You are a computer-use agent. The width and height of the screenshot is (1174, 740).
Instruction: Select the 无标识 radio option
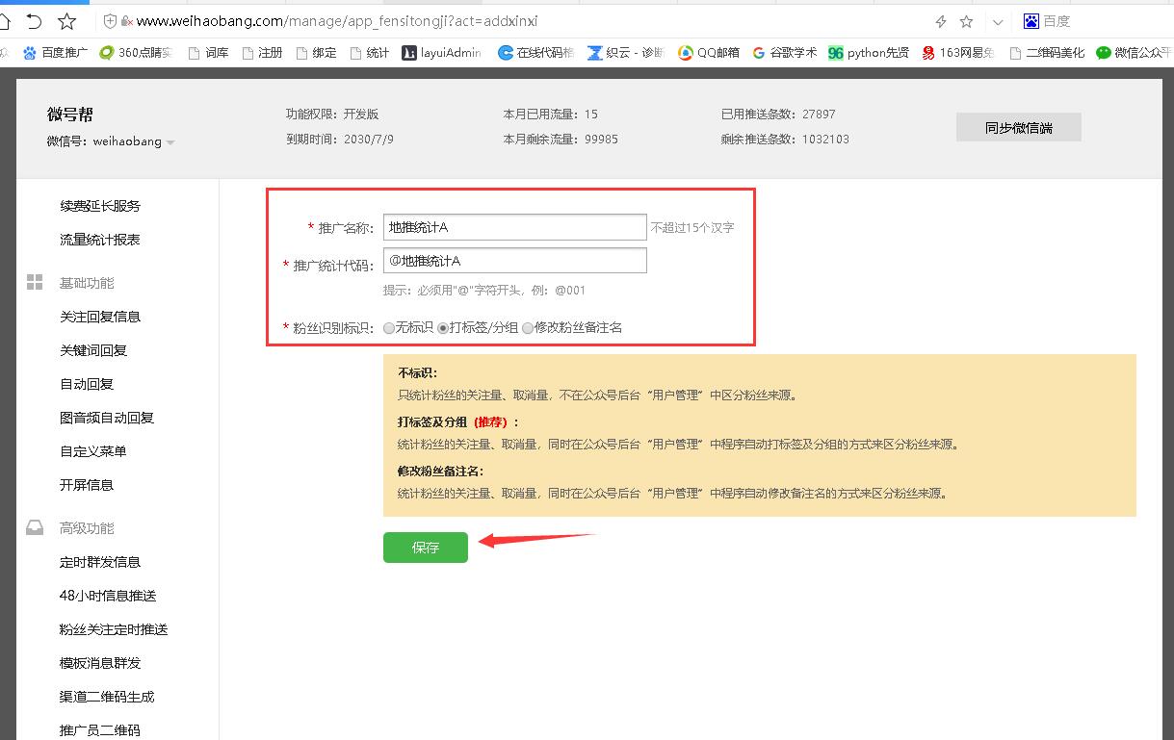[x=389, y=328]
